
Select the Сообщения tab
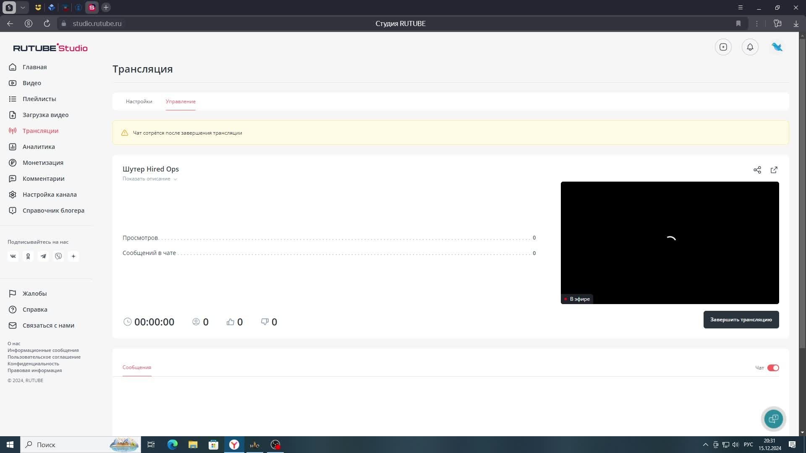137,367
